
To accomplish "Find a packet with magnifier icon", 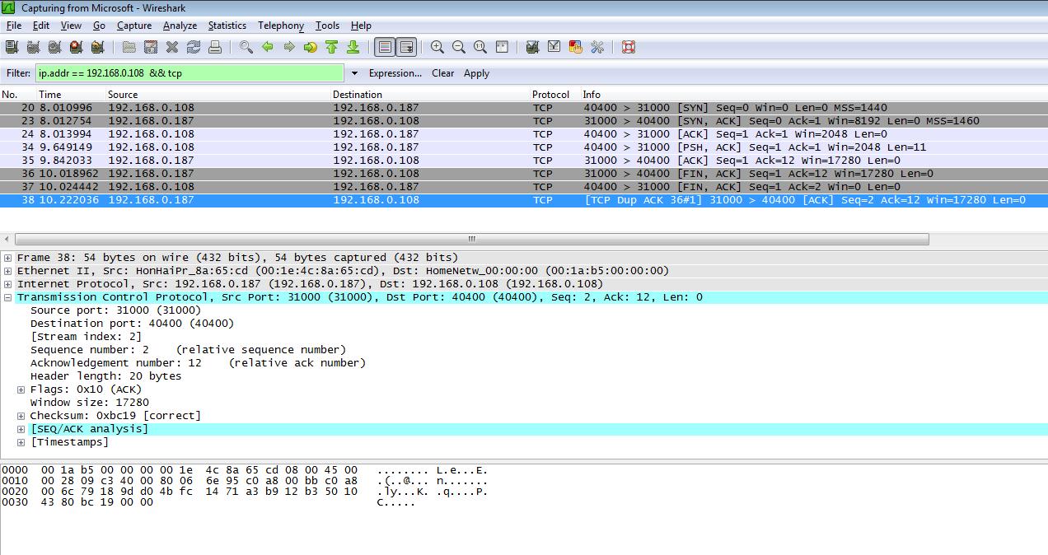I will pyautogui.click(x=246, y=47).
